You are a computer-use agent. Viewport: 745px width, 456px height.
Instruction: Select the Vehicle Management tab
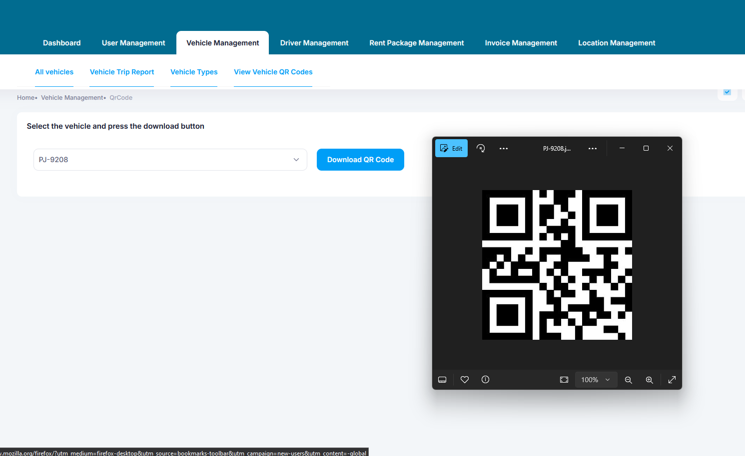click(223, 43)
